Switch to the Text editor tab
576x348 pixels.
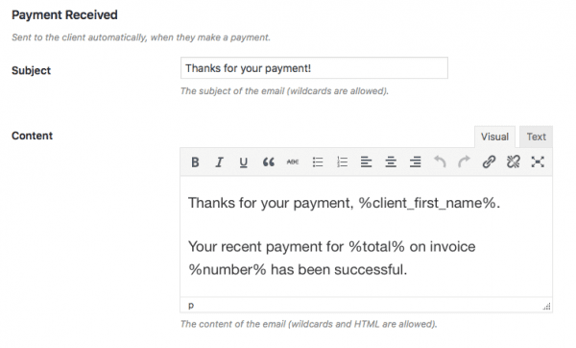(537, 137)
